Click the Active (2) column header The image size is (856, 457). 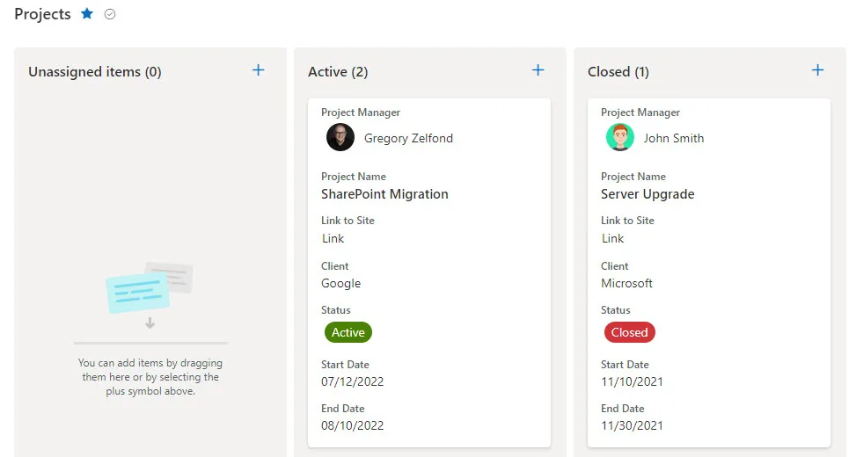tap(338, 72)
